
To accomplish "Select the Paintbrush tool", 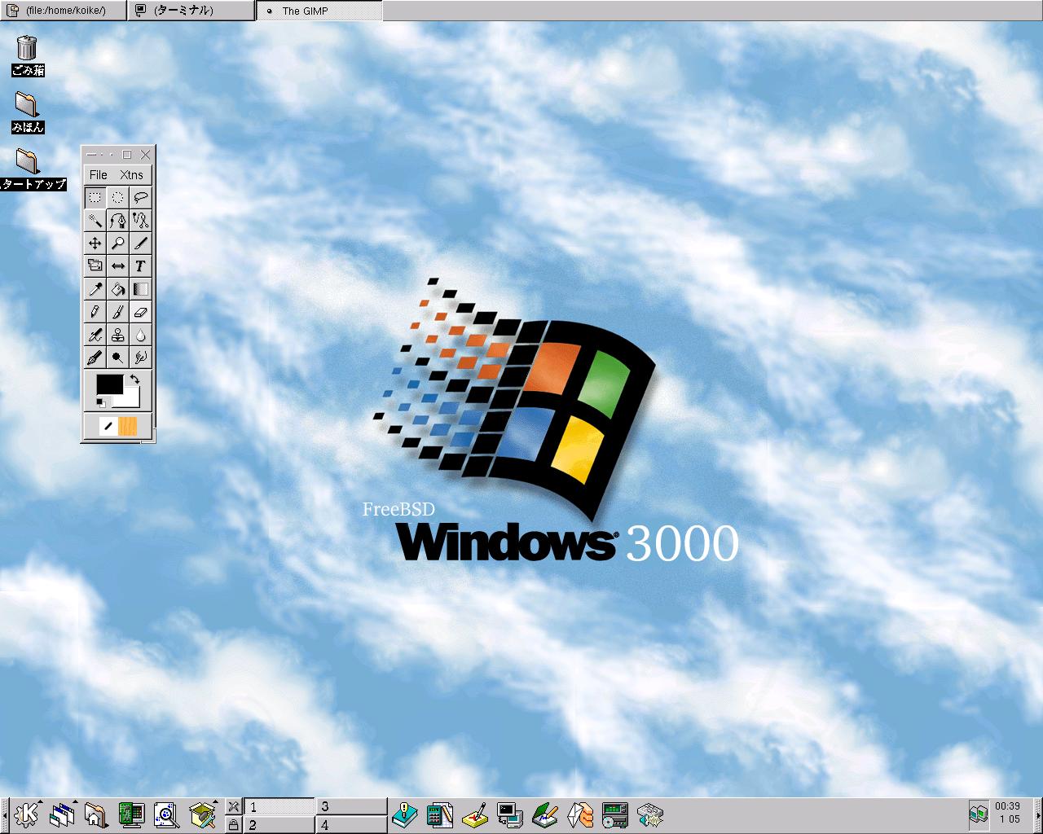I will click(x=118, y=311).
